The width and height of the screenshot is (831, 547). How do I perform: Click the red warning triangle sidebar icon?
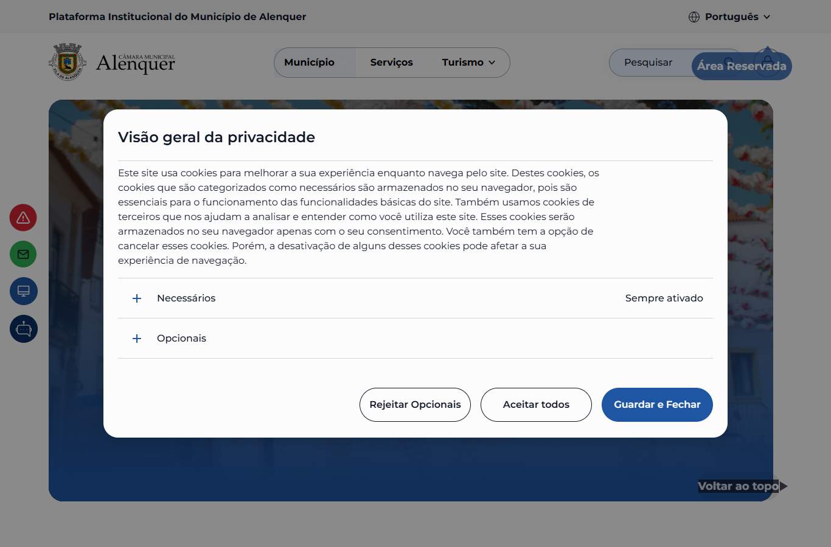coord(23,218)
